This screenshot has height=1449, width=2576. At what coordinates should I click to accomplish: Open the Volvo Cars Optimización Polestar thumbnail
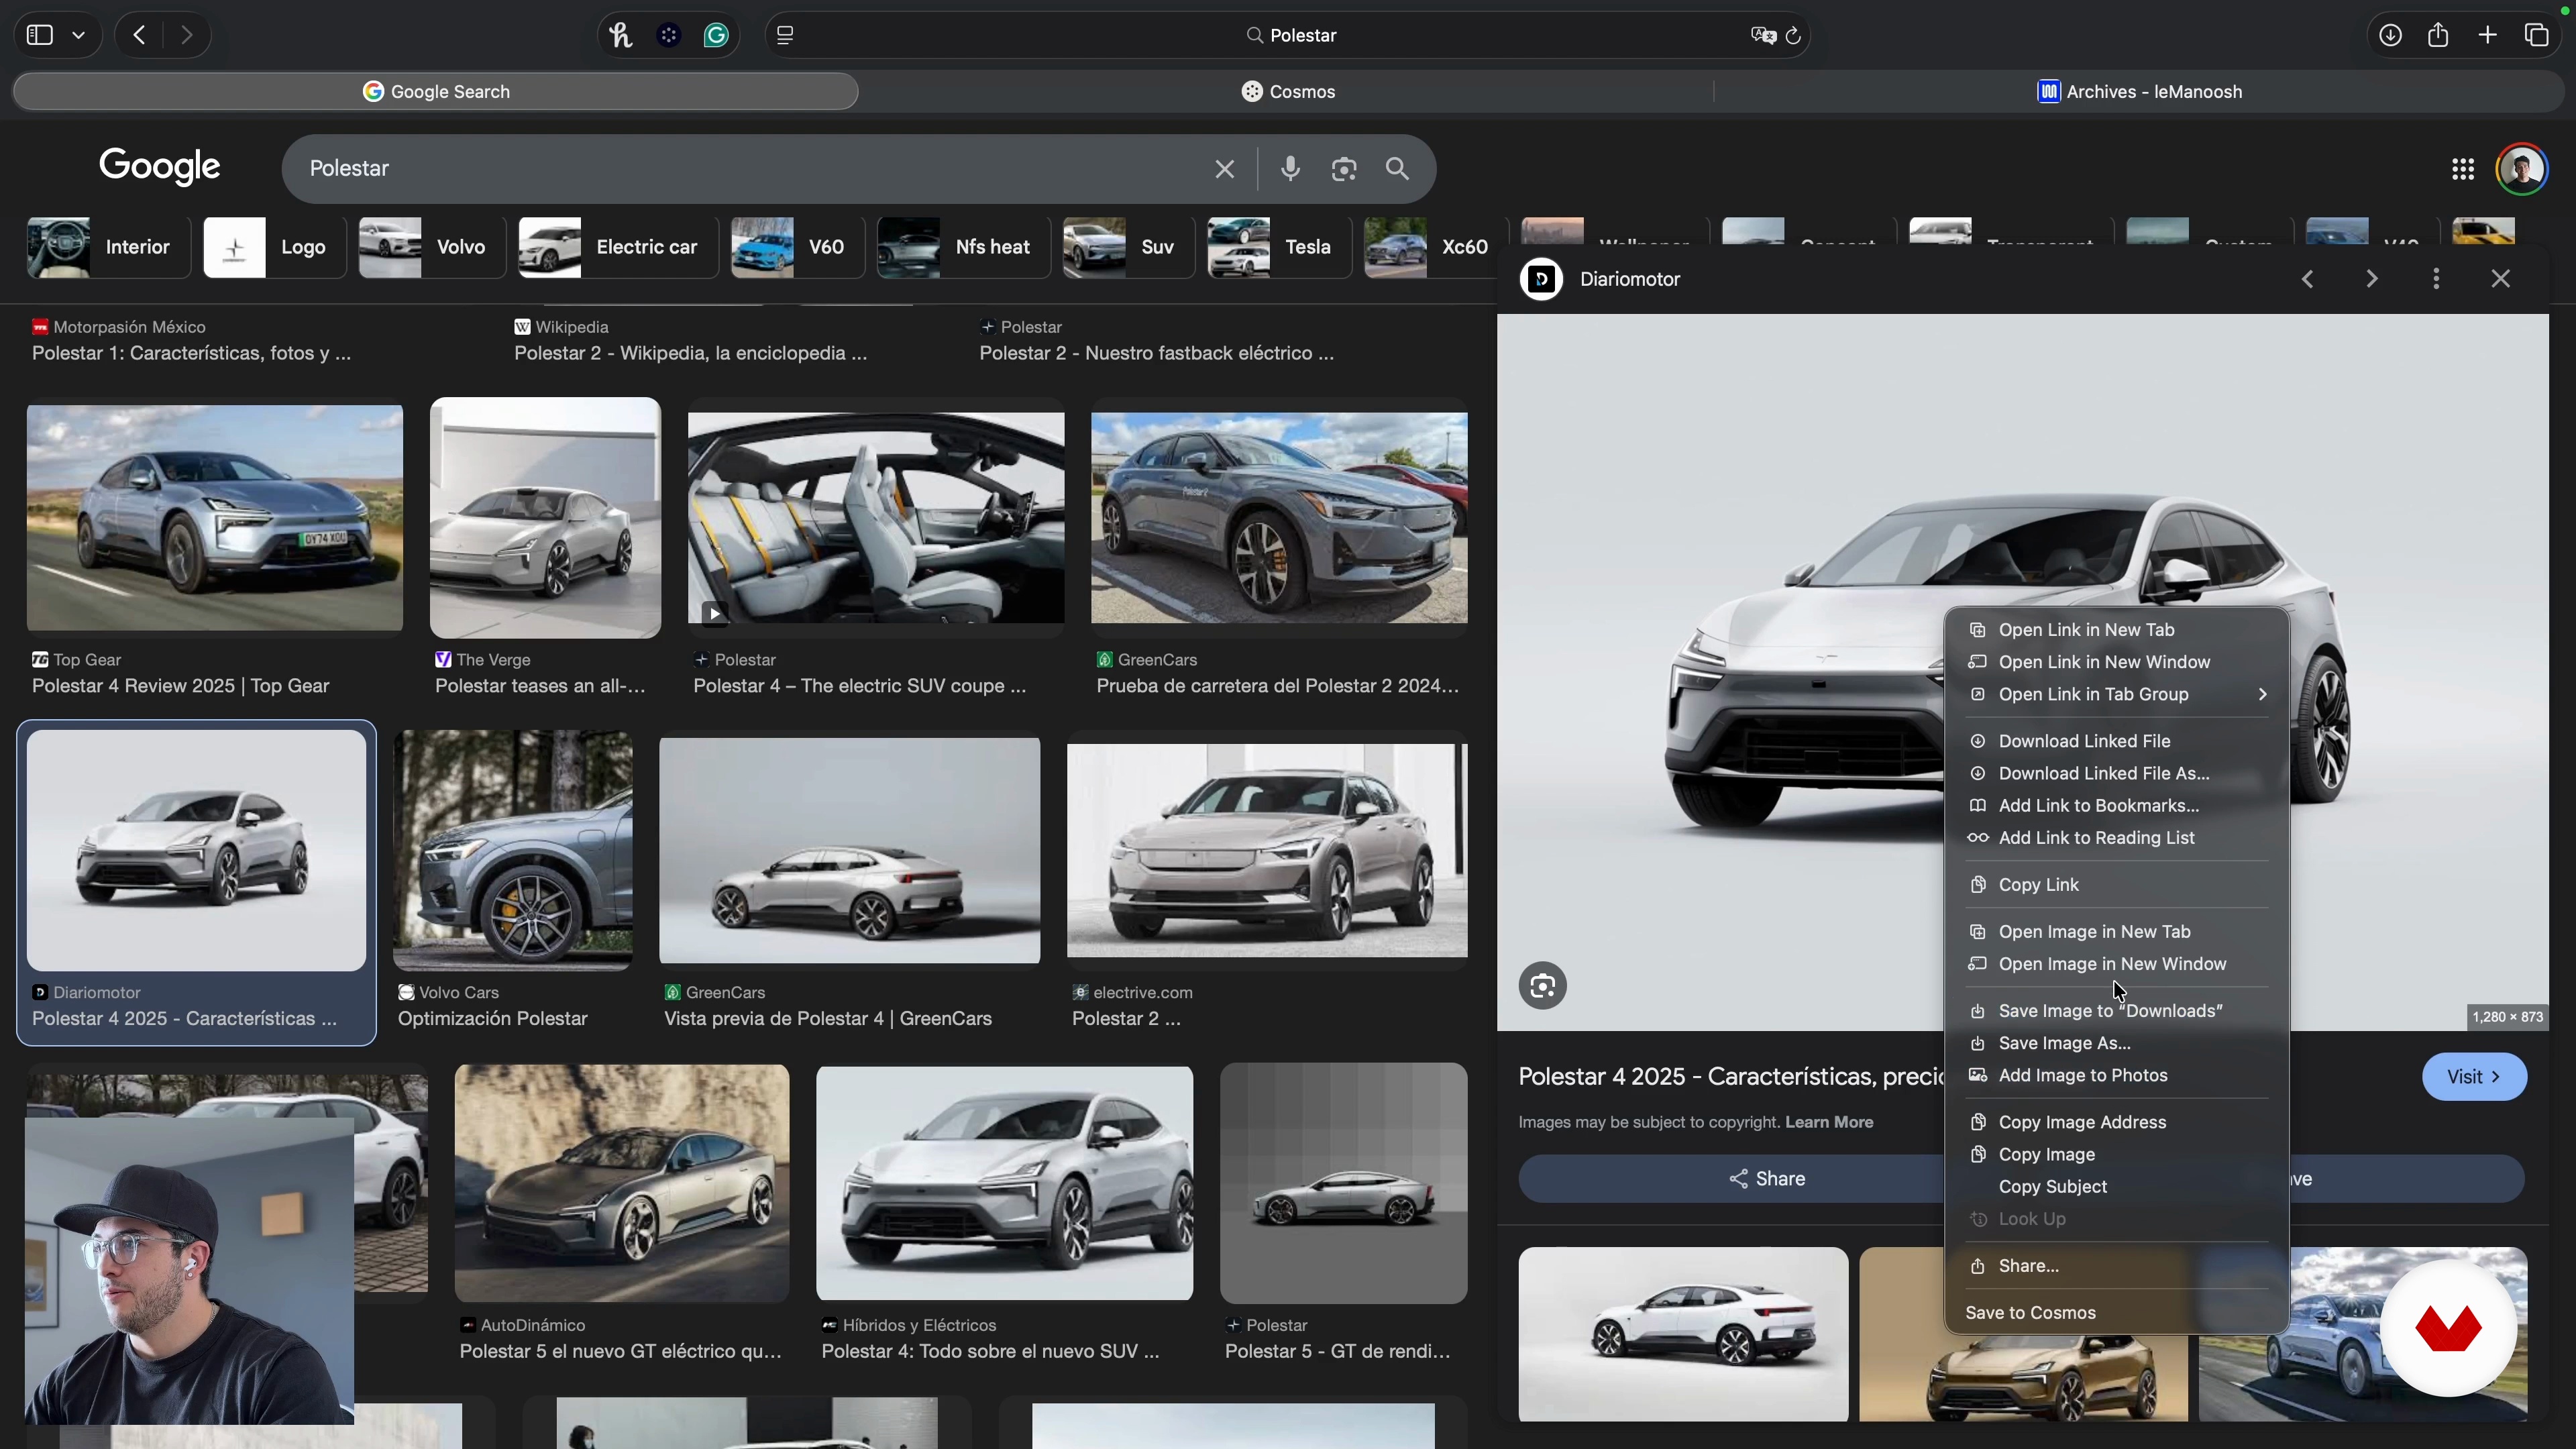[513, 850]
